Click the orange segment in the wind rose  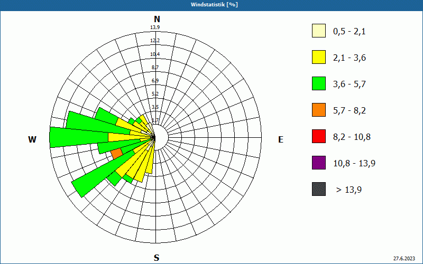(117, 154)
